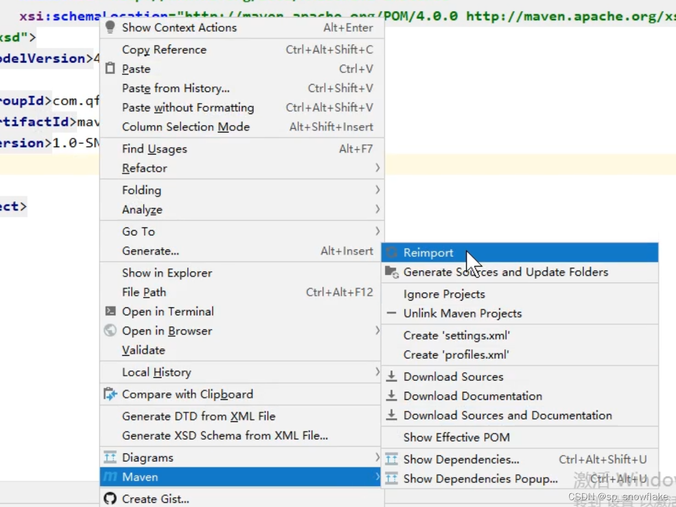
Task: Click the lightbulb icon beside Show Context Actions
Action: point(110,27)
